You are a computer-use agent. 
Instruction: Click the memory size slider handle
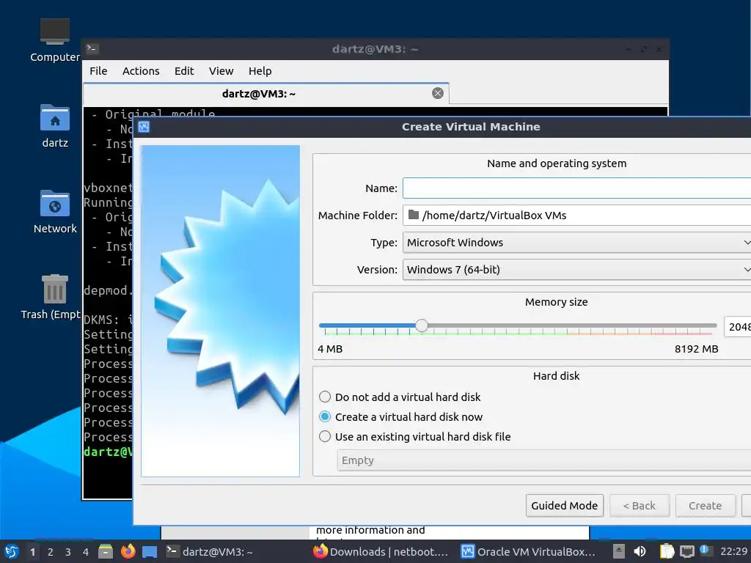click(x=422, y=325)
